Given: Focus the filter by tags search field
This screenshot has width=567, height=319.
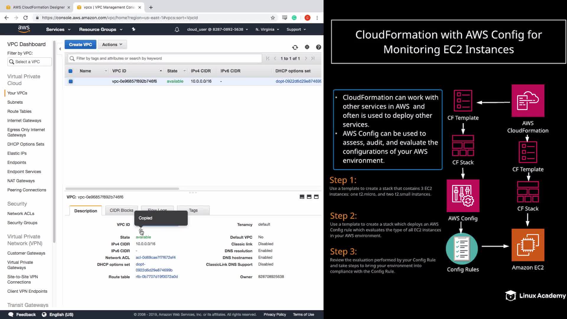Looking at the screenshot, I should (x=167, y=58).
